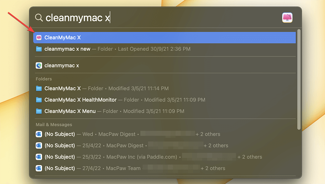This screenshot has height=184, width=325.
Task: Click inside the Spotlight search field text
Action: pos(78,18)
